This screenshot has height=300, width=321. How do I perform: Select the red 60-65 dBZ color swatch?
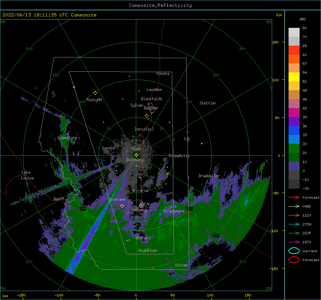[x=294, y=50]
